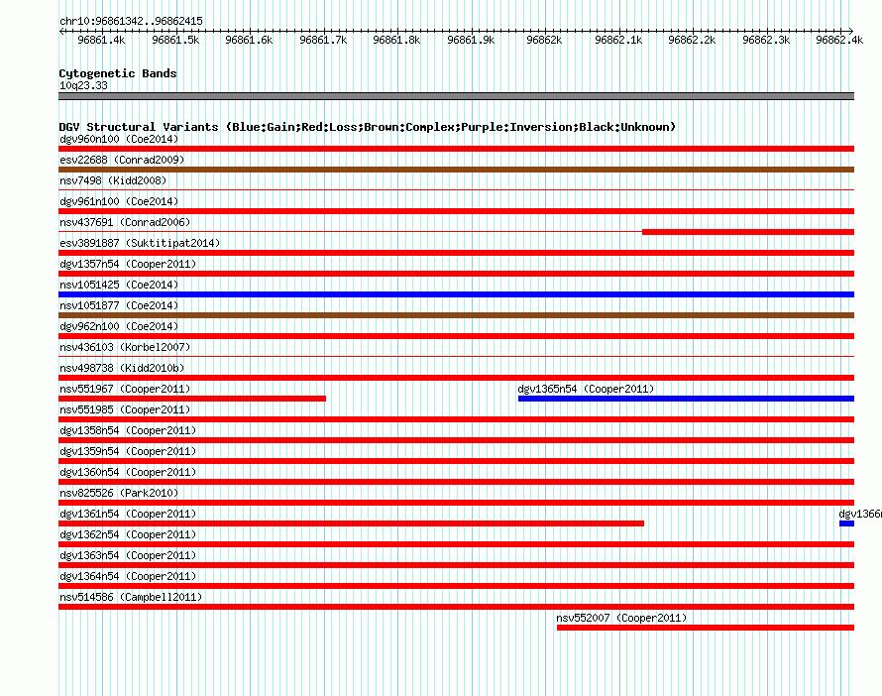
Task: Click the nsv825526 (Park2010) label
Action: pos(119,493)
